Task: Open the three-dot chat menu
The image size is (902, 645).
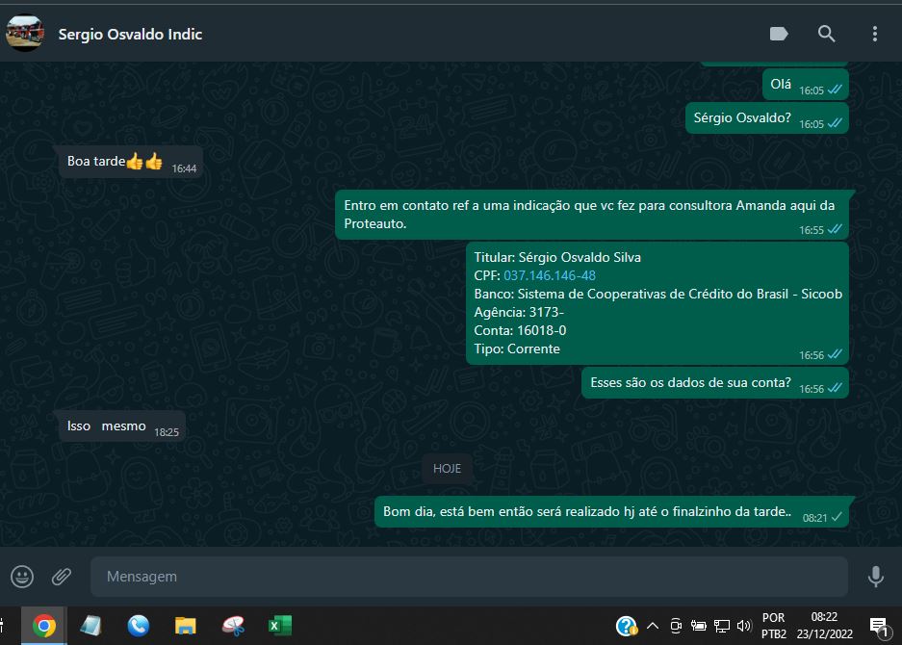Action: 874,34
